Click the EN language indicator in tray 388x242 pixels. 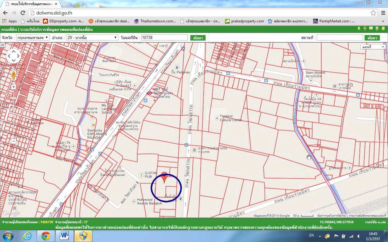tap(311, 235)
